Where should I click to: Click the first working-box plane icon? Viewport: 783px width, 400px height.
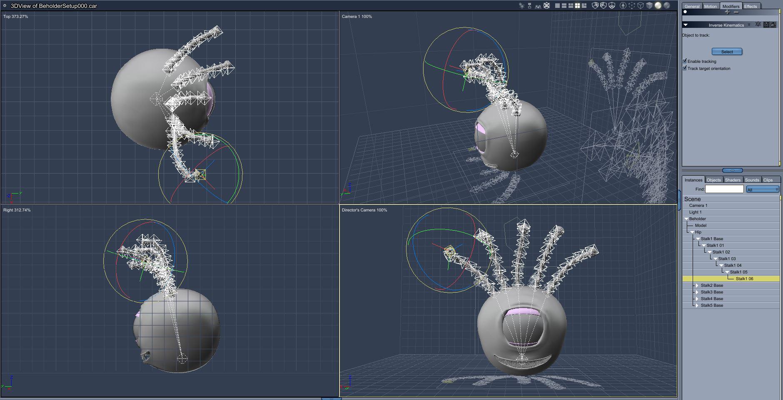tap(595, 6)
